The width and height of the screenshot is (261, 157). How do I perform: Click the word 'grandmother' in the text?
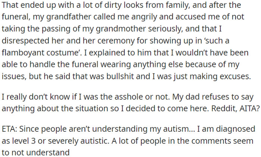[x=121, y=29]
